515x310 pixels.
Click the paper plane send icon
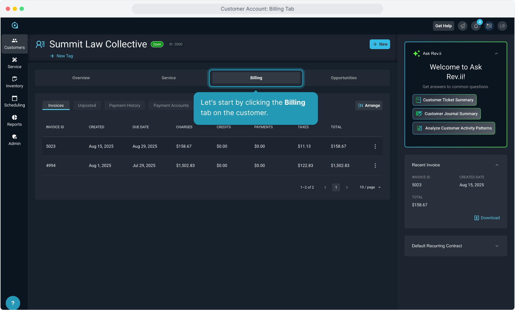point(463,26)
